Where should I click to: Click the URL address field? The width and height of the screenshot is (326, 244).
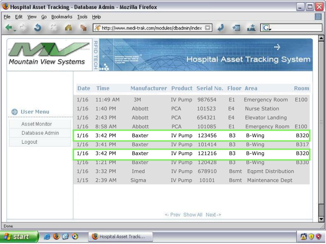click(152, 28)
